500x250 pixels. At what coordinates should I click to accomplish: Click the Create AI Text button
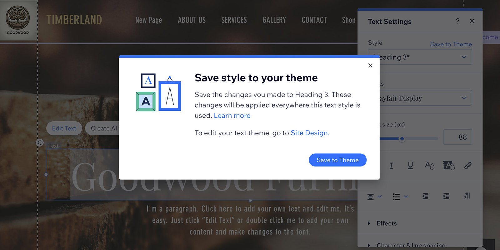pyautogui.click(x=102, y=128)
